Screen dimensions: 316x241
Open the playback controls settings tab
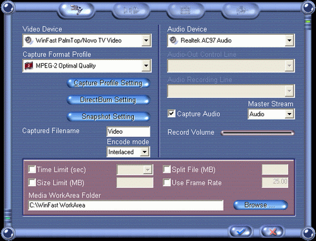coord(131,10)
